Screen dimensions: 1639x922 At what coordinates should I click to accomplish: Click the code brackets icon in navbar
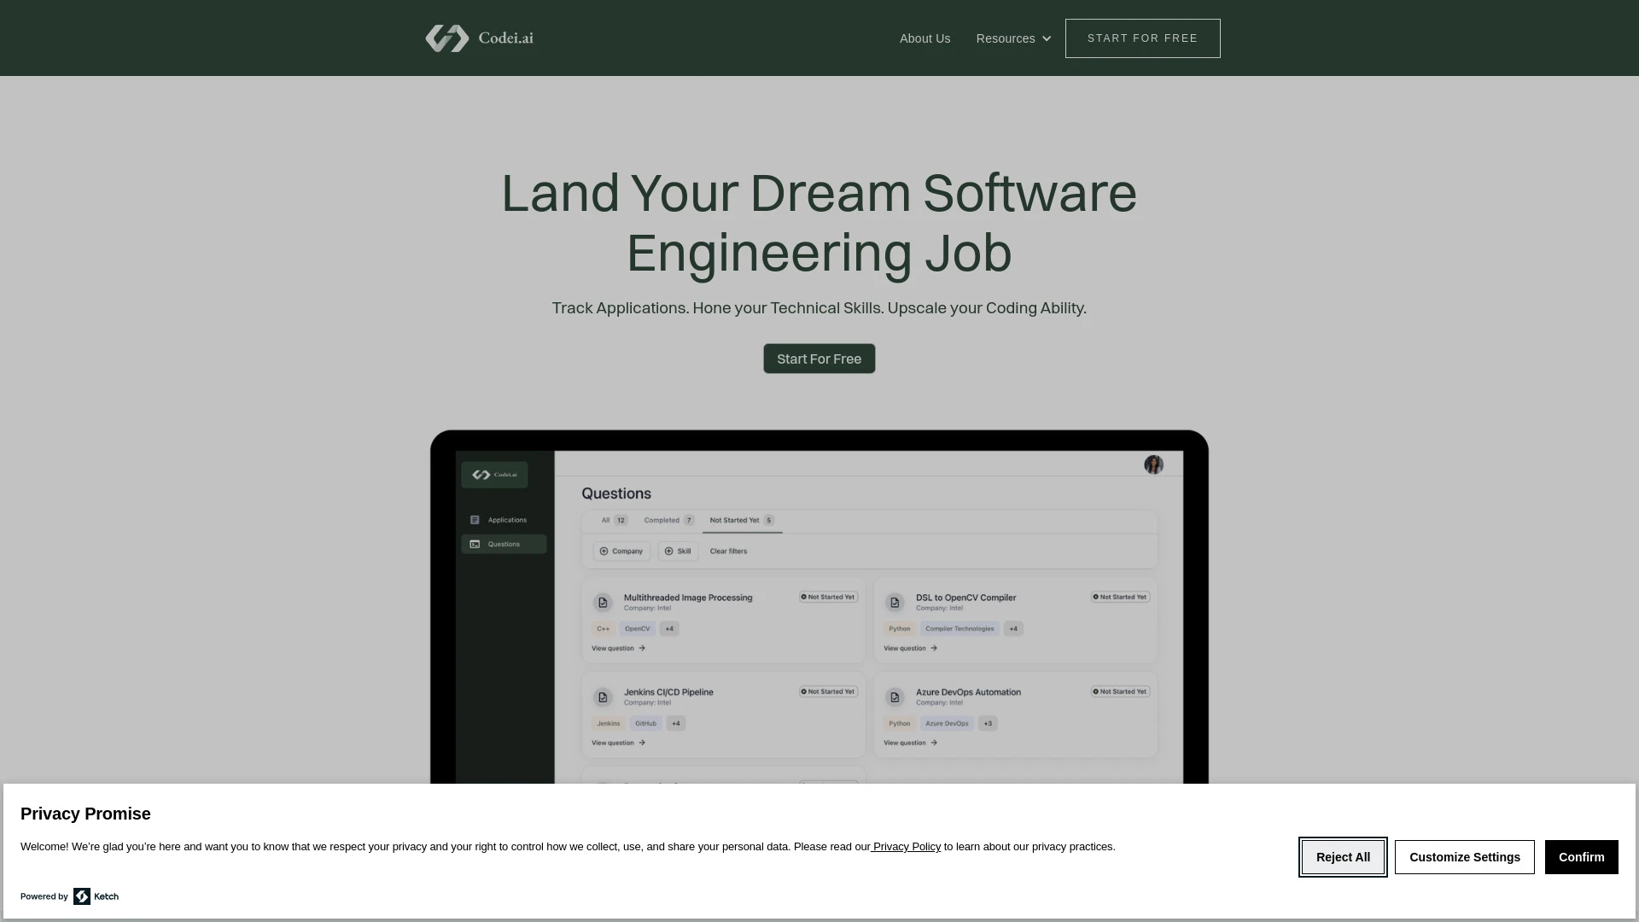pos(447,38)
